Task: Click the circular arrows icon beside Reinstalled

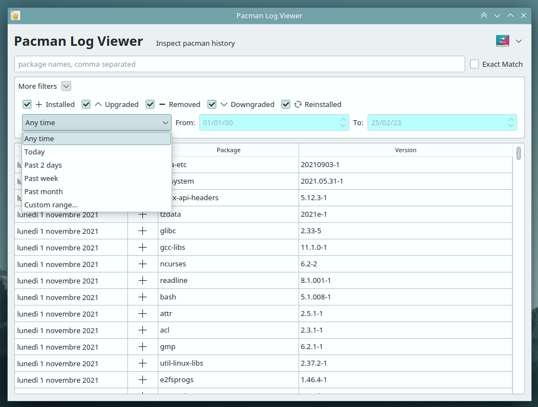Action: point(298,104)
